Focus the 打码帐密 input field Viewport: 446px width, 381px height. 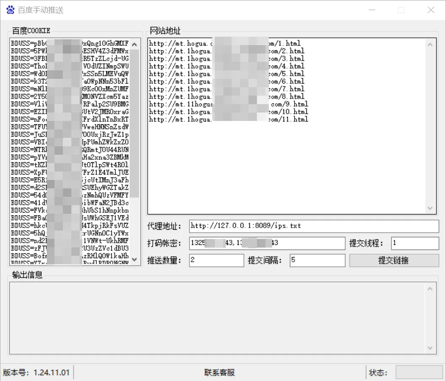click(x=267, y=243)
